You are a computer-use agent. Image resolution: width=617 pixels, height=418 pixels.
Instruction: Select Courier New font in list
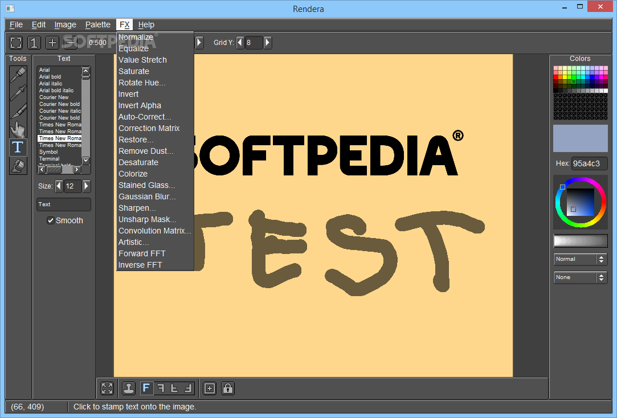coord(59,97)
